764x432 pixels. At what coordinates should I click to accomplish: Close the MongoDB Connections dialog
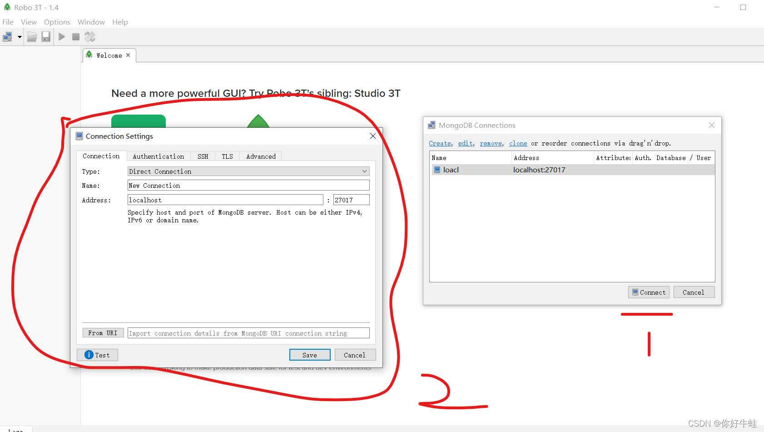coord(712,125)
